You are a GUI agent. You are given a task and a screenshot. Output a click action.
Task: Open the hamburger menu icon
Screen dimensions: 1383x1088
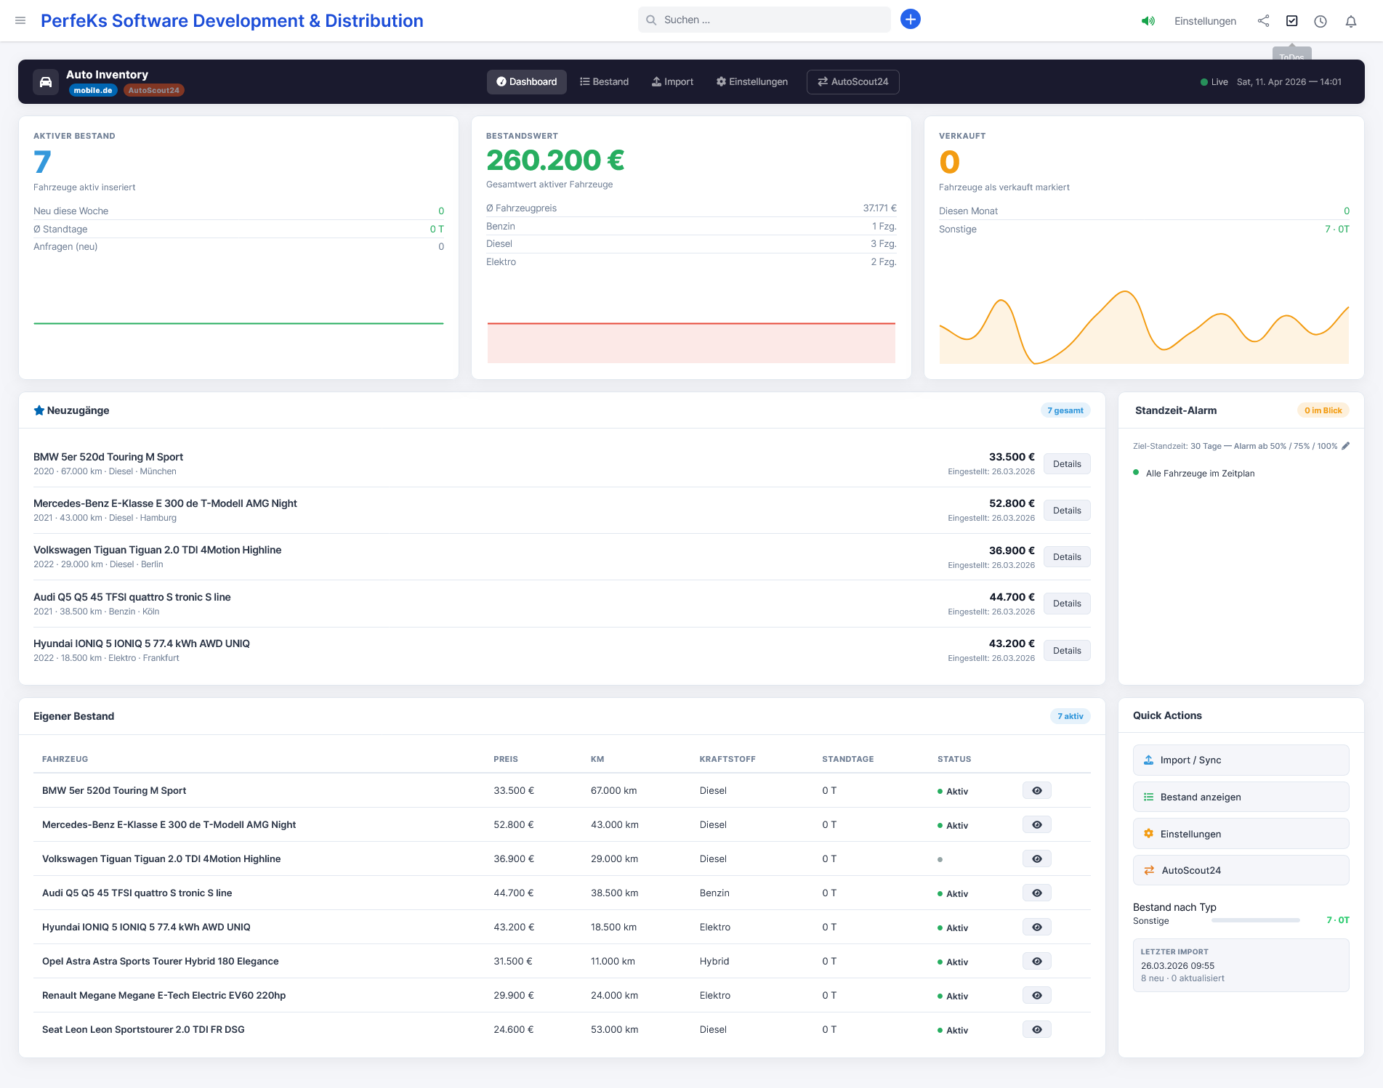coord(20,20)
